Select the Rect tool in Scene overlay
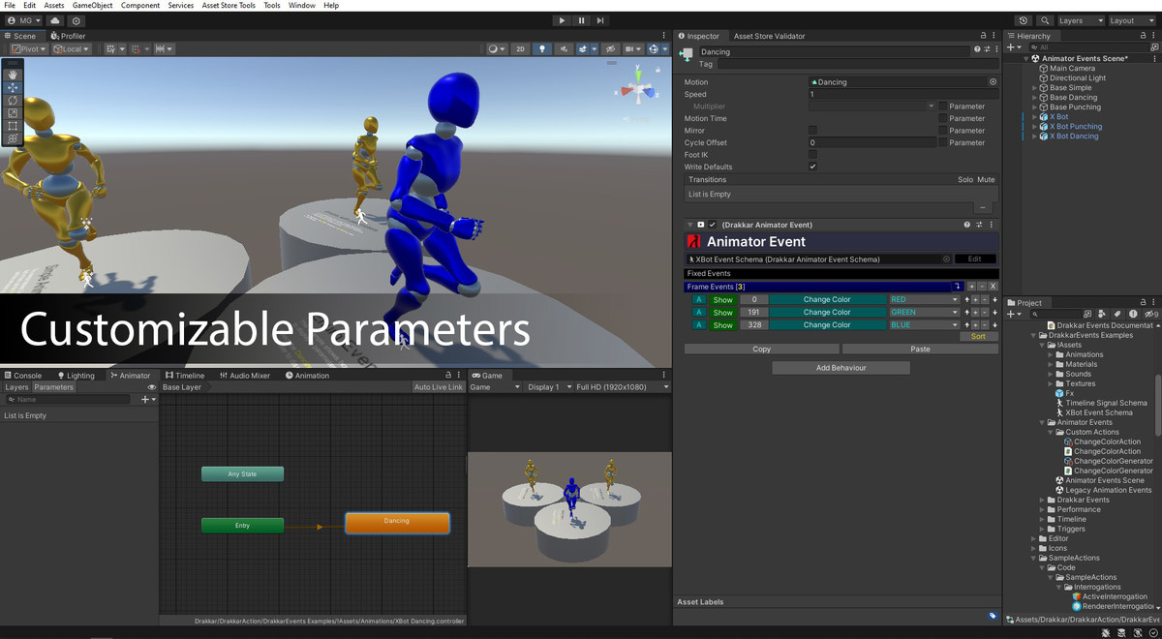The height and width of the screenshot is (639, 1162). [13, 126]
